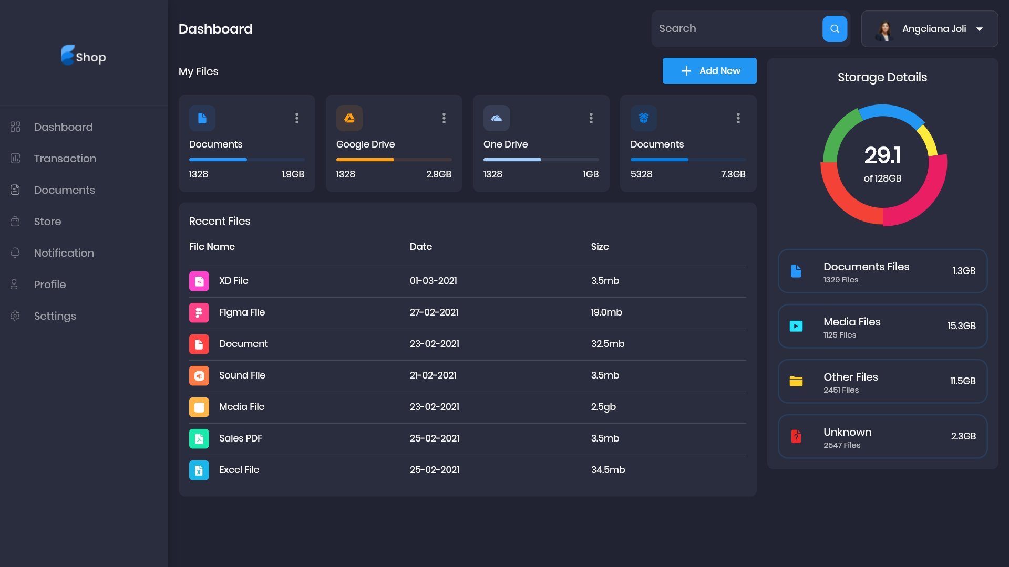Click the One Drive cloud icon
The height and width of the screenshot is (567, 1009).
click(497, 118)
